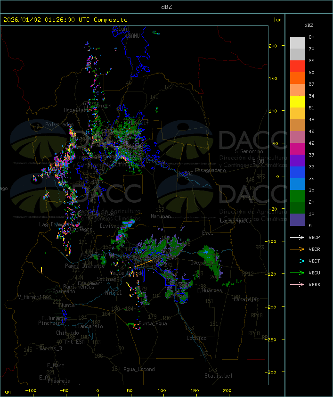Click the S.Geronimo map label
The width and height of the screenshot is (333, 397).
[249, 151]
